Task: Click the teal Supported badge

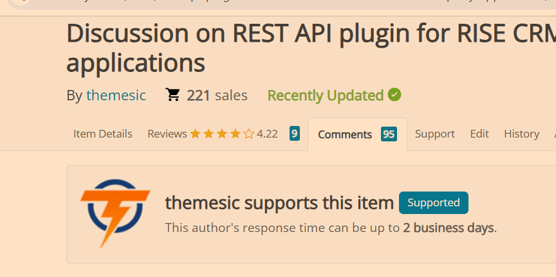Action: pos(434,202)
